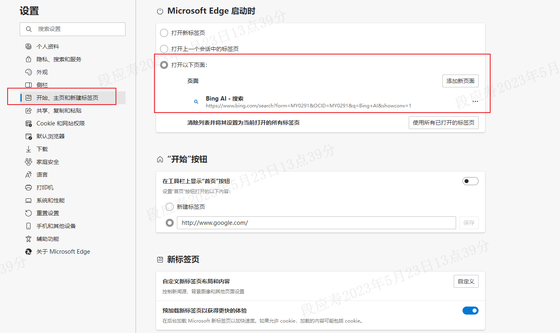Click the "开始"按钮 section heading

187,159
